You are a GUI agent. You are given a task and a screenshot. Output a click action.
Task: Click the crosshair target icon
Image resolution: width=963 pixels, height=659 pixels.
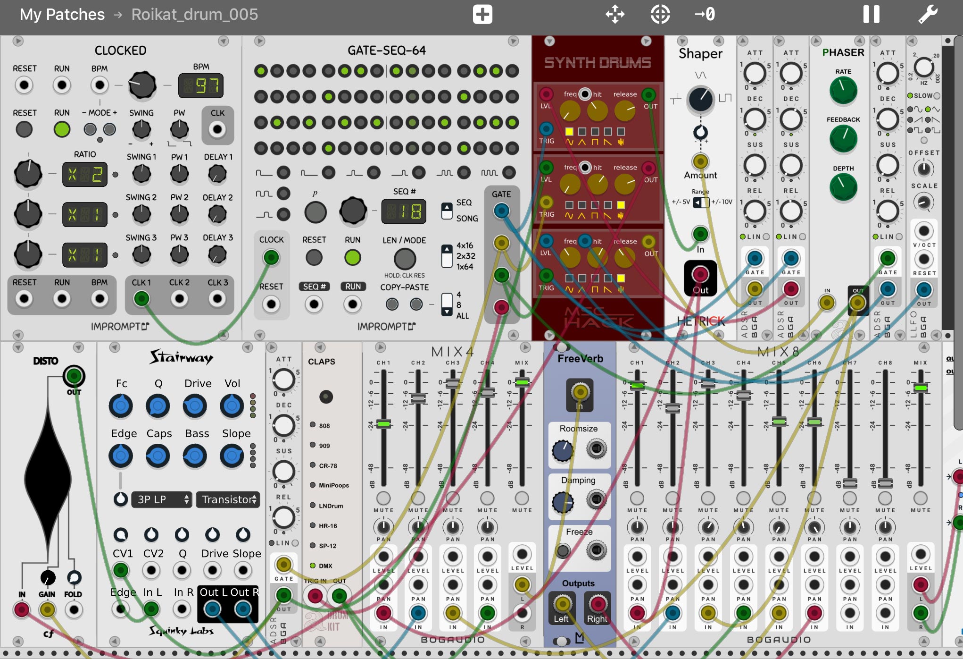[x=660, y=14]
